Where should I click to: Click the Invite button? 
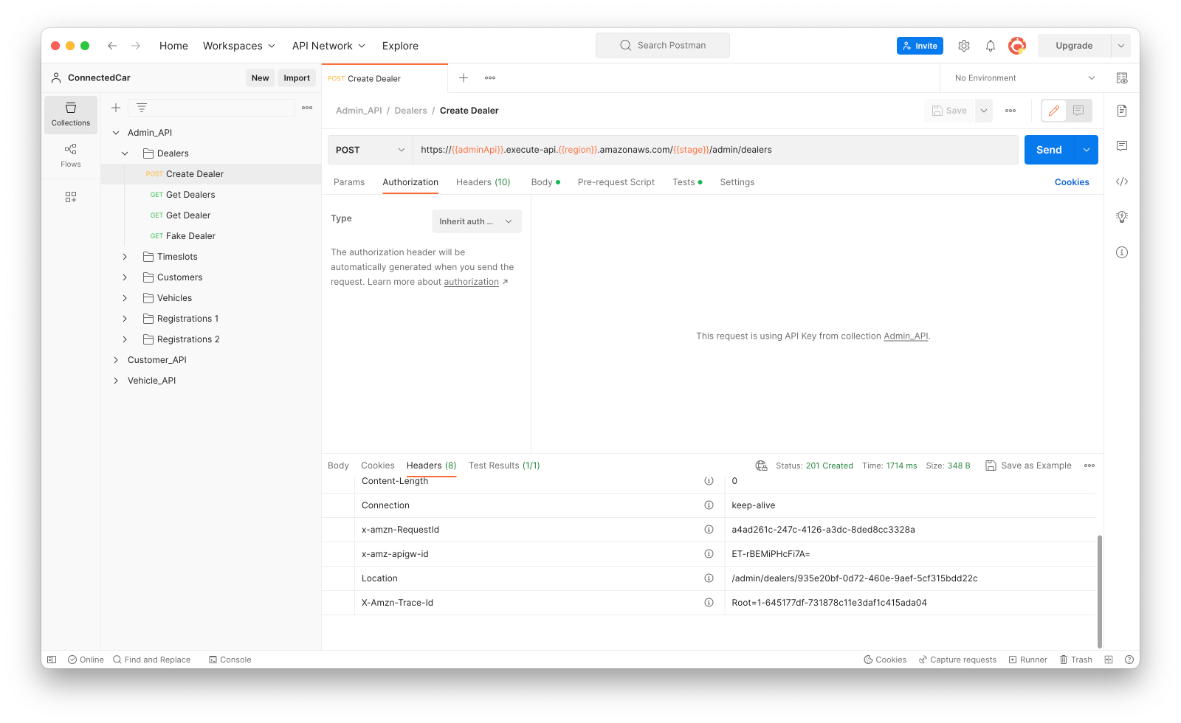click(x=920, y=46)
